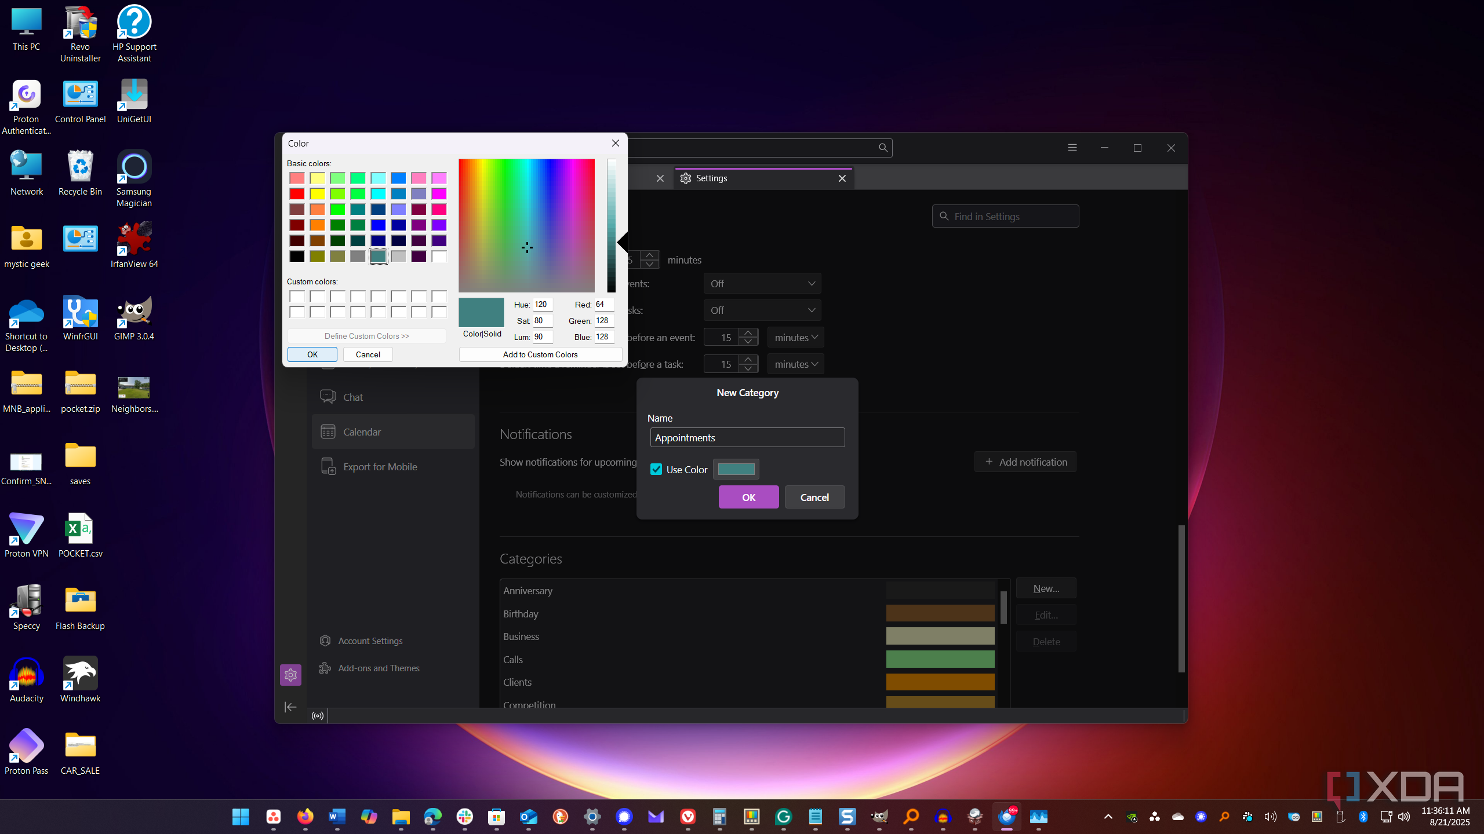Open Proton VPN desktop icon
The height and width of the screenshot is (834, 1484).
(27, 536)
